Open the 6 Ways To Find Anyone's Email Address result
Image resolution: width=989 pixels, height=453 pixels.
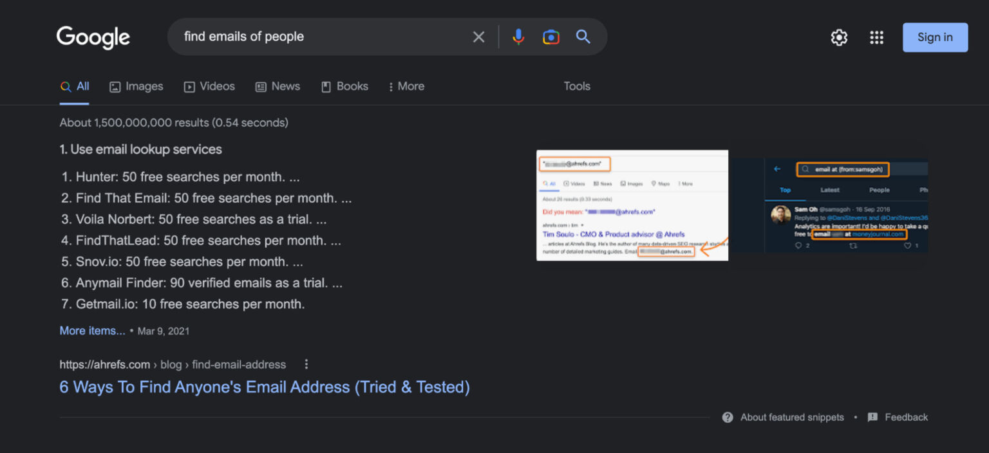click(264, 387)
